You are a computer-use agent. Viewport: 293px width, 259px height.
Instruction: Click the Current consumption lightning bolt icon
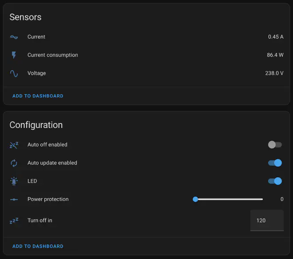pos(14,55)
